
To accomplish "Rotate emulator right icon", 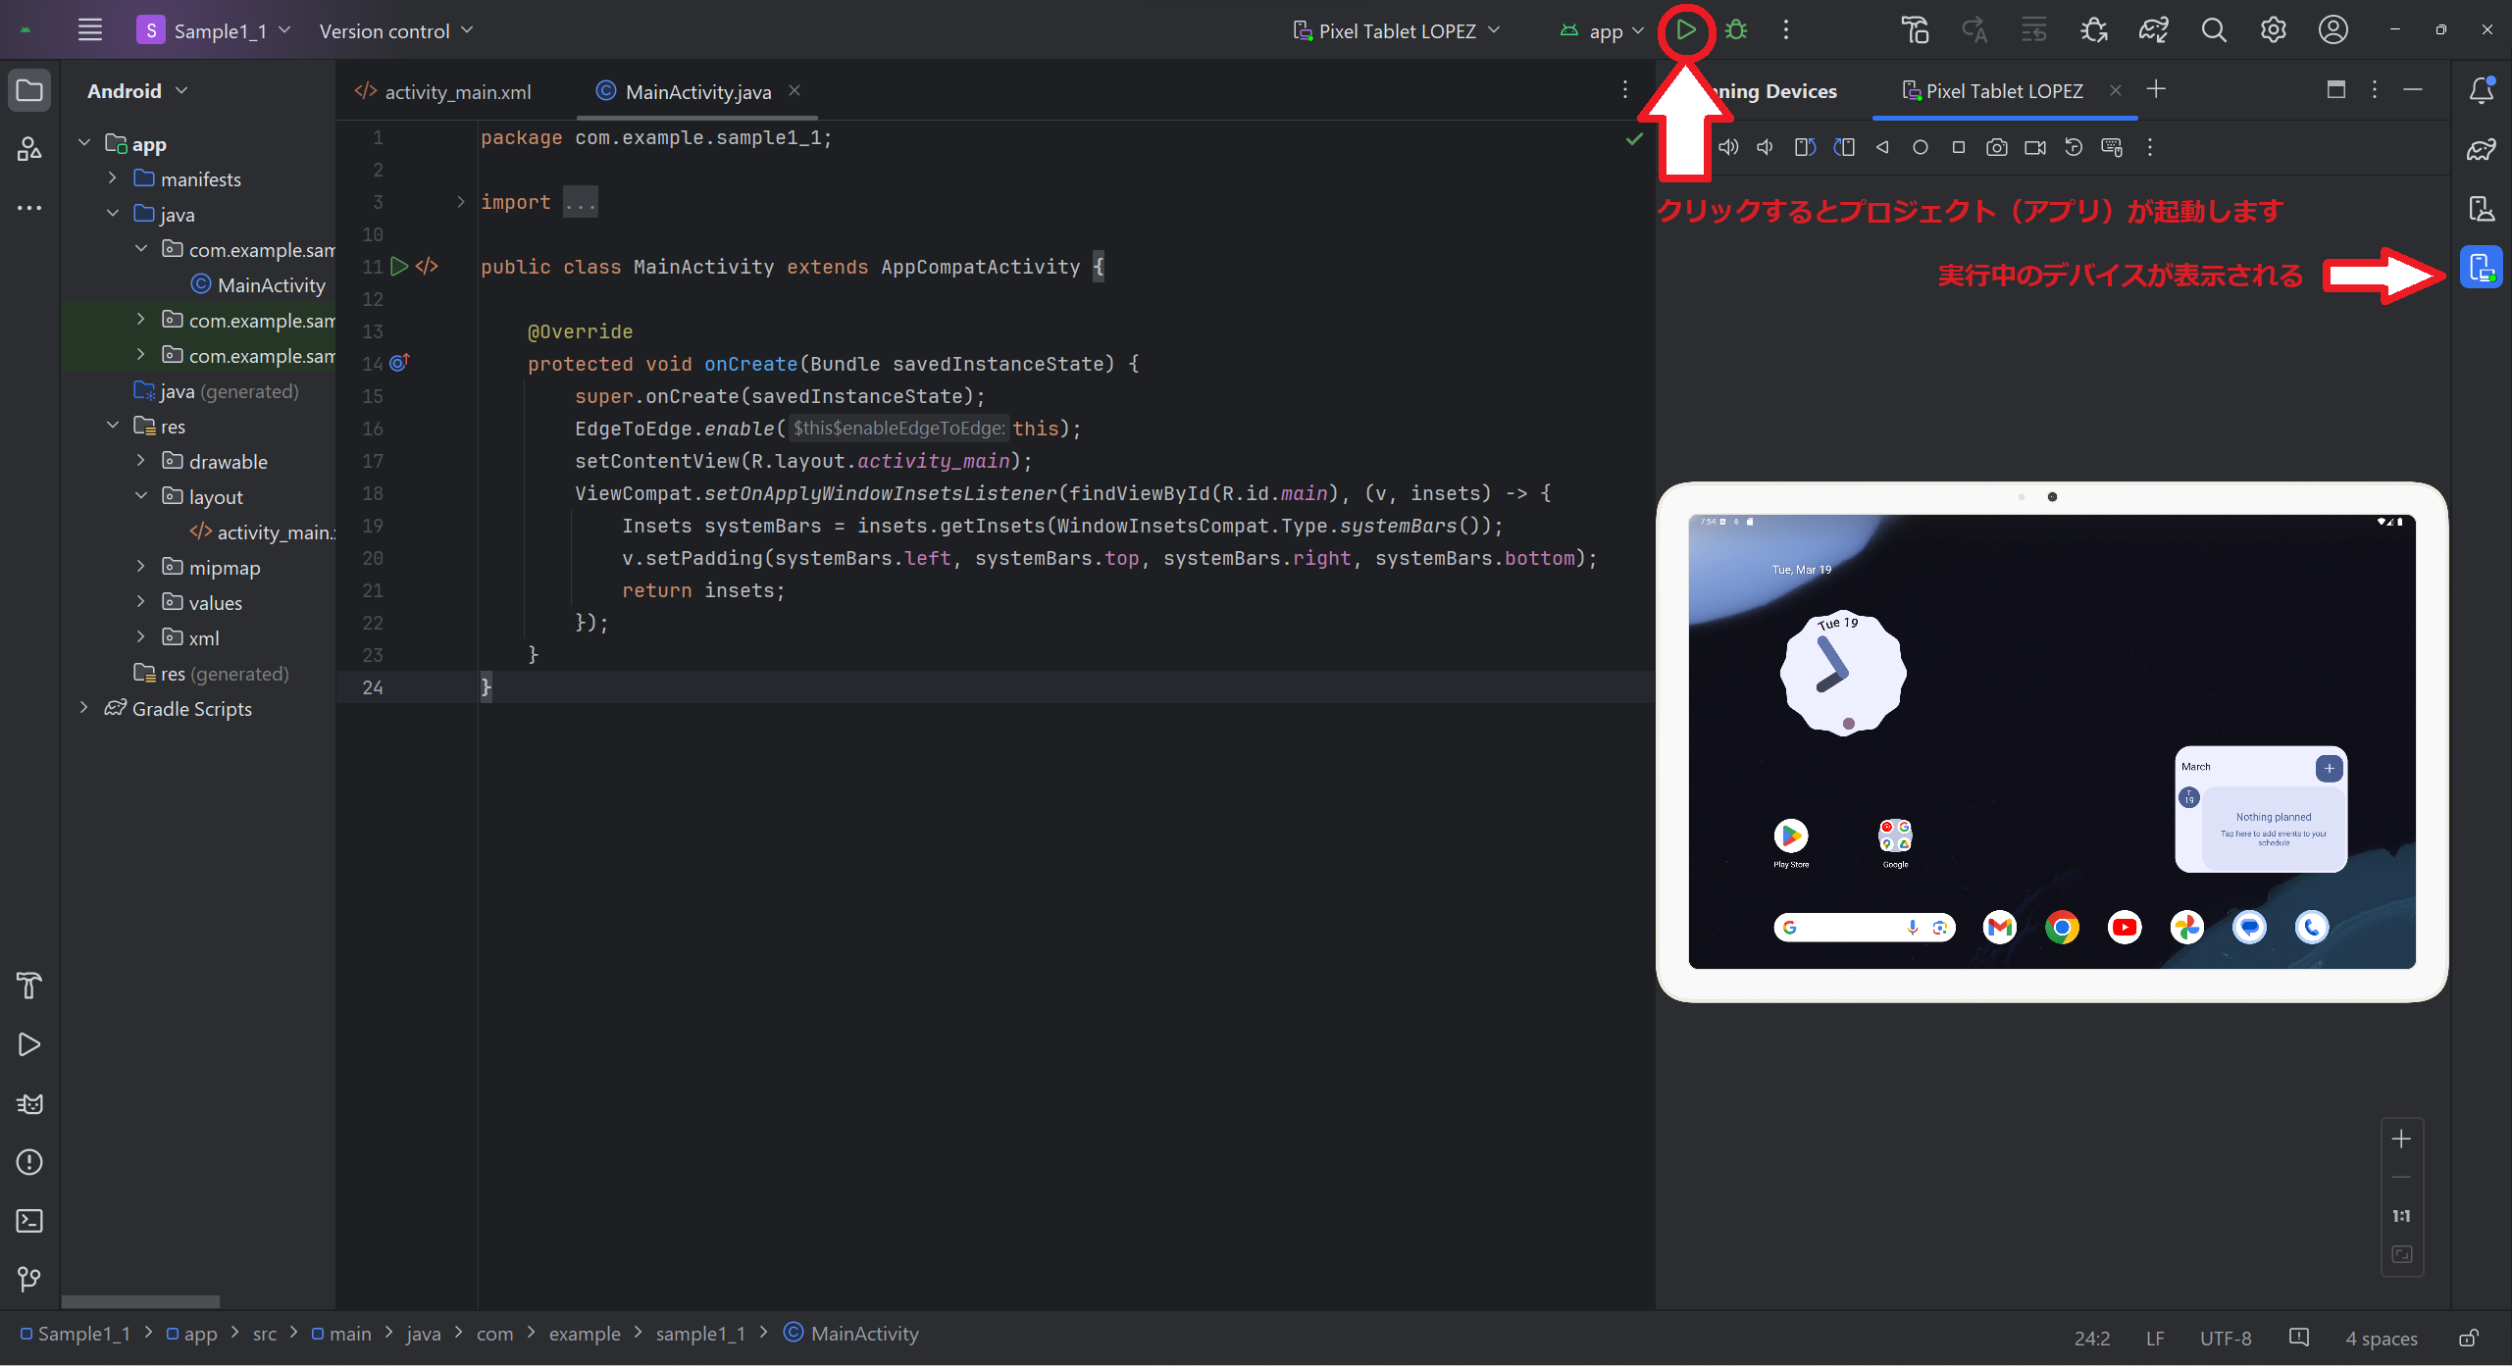I will click(x=1844, y=147).
